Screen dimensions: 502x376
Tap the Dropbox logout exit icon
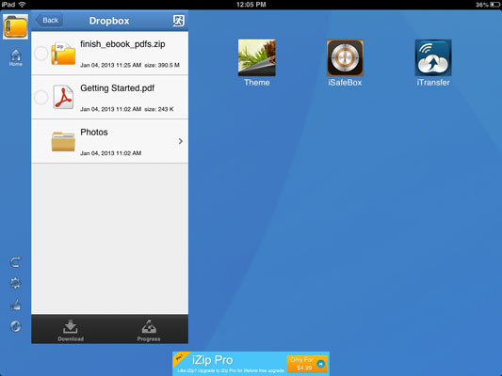pos(179,21)
